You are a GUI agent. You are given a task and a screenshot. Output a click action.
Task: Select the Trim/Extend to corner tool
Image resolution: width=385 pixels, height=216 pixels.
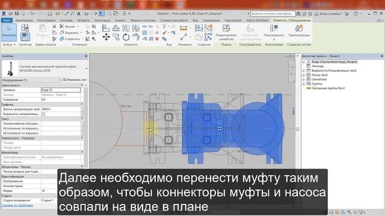[135, 37]
